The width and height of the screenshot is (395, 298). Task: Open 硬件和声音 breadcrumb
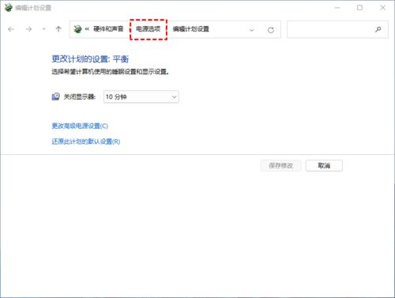(x=108, y=29)
